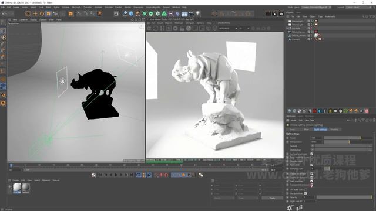This screenshot has width=376, height=211.
Task: Toggle the Transparent emission checkbox
Action: click(x=312, y=185)
